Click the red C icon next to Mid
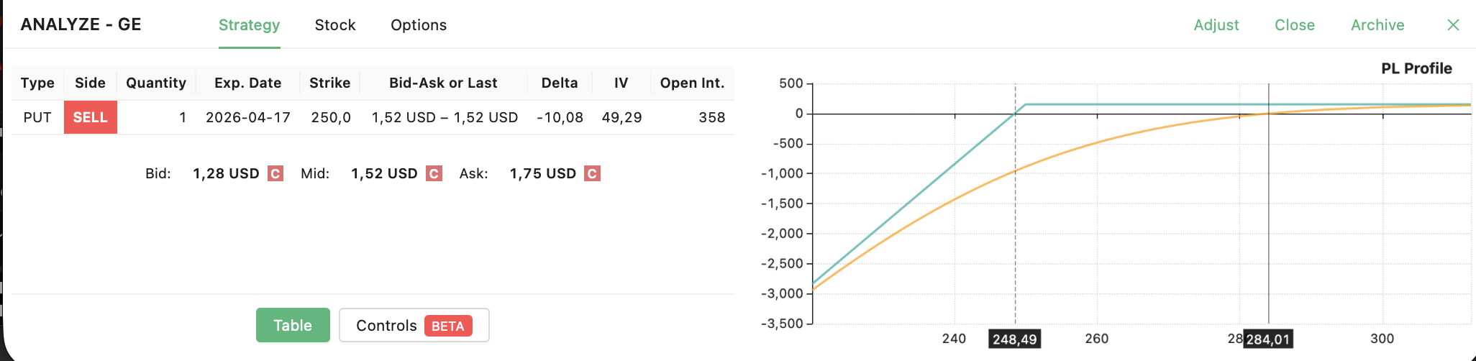The image size is (1476, 361). pos(434,173)
